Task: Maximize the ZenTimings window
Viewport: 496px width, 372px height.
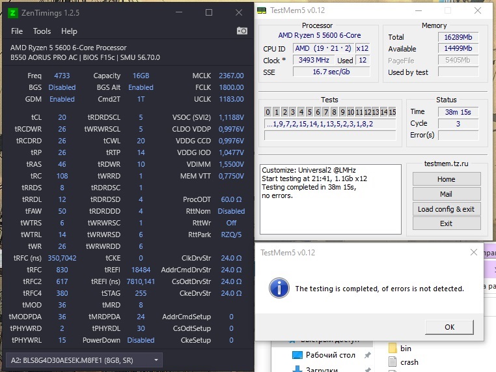Action: coord(209,12)
